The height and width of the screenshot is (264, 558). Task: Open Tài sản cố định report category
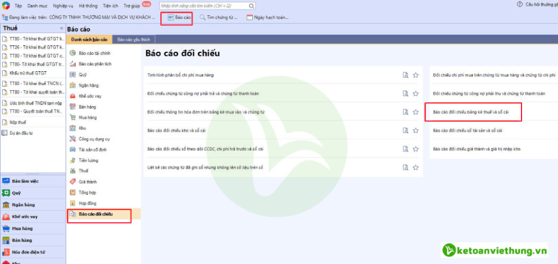click(x=94, y=149)
